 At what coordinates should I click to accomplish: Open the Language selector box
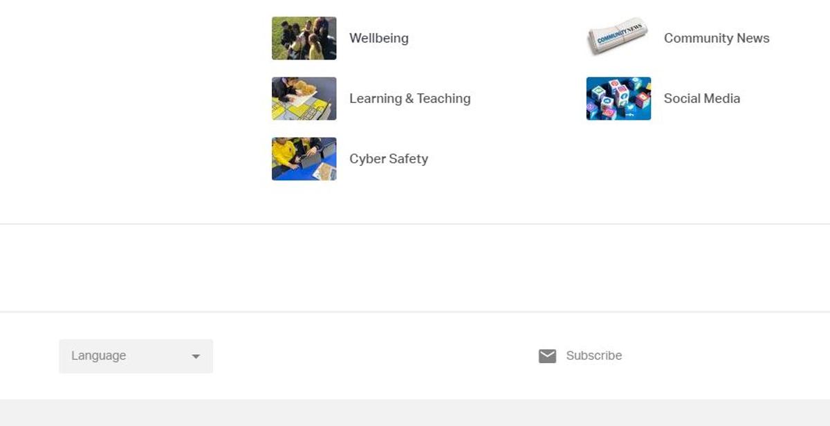coord(136,356)
